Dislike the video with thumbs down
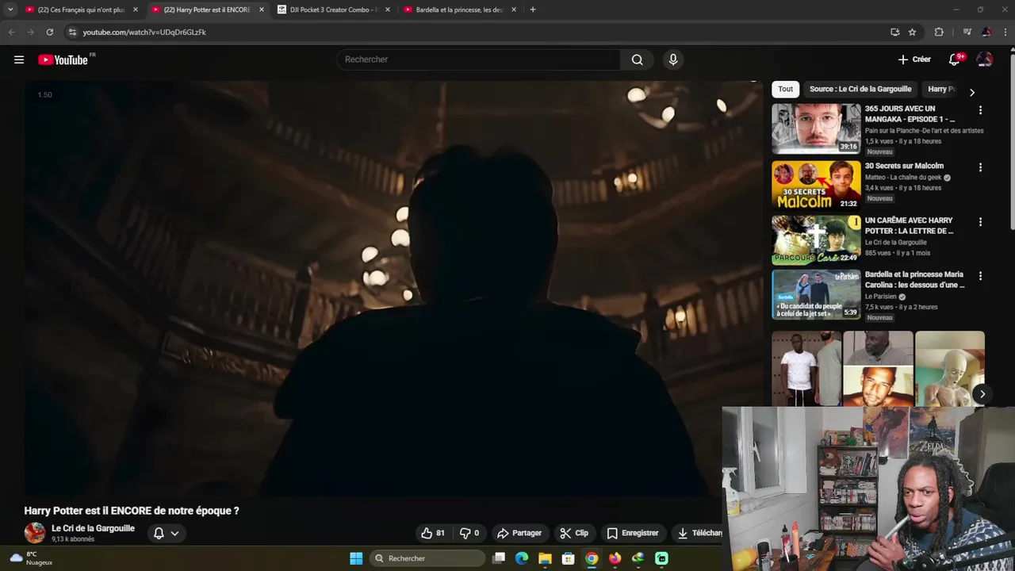The image size is (1015, 571). [470, 533]
